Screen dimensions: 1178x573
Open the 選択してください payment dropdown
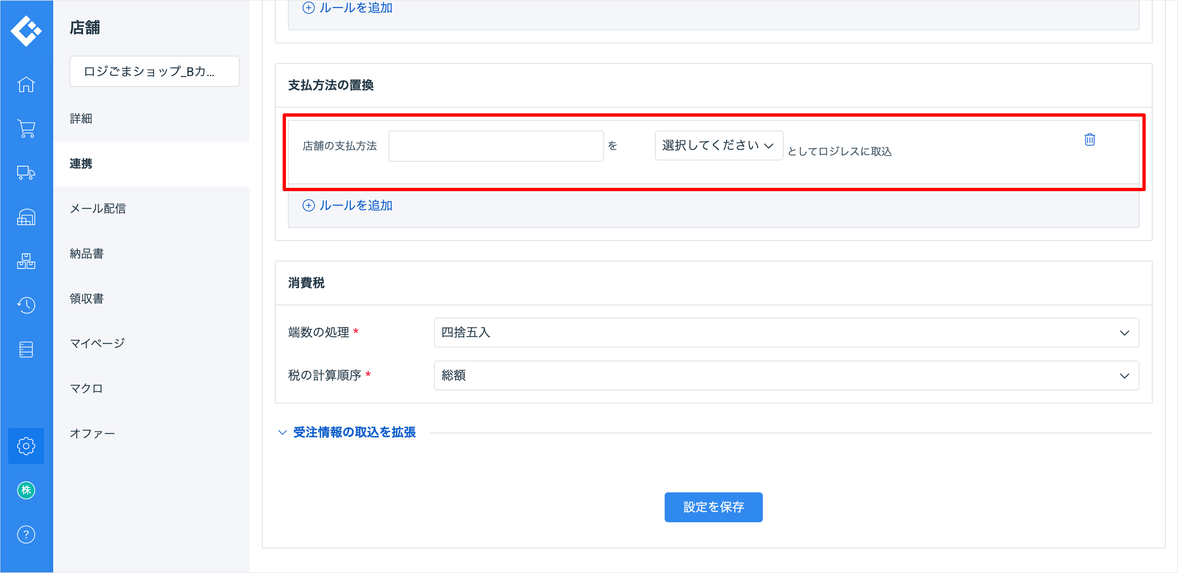coord(718,146)
